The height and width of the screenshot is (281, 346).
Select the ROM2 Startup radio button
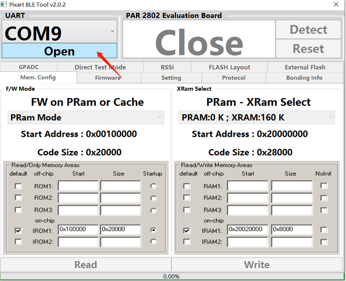(x=153, y=198)
